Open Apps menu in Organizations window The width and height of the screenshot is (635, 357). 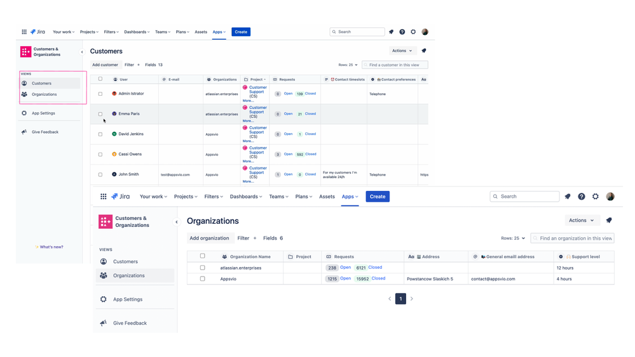[x=350, y=197]
